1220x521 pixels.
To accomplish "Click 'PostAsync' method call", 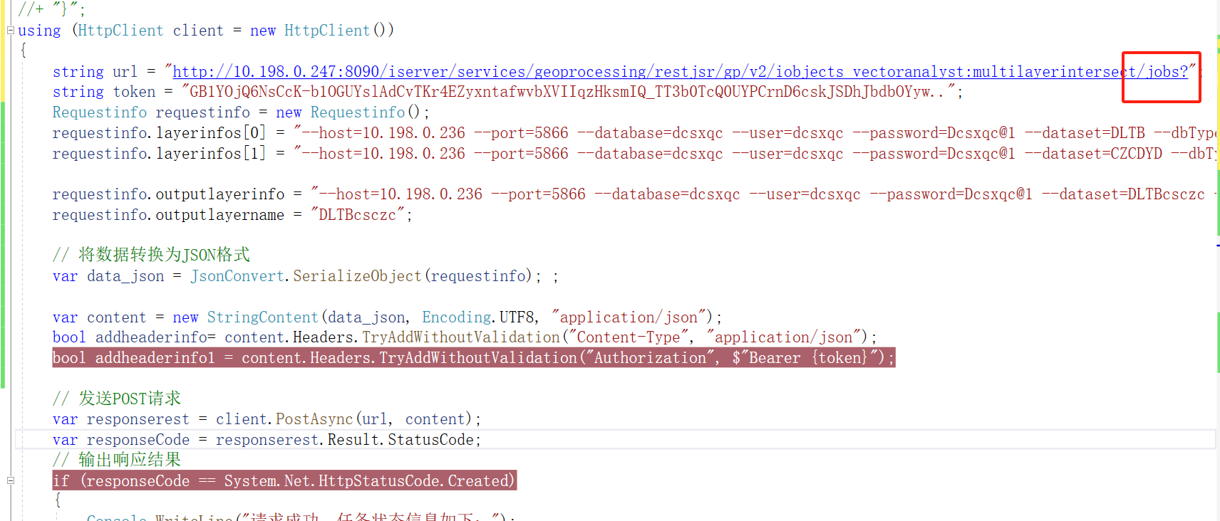I will click(314, 419).
